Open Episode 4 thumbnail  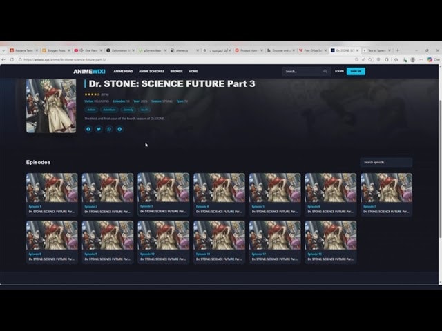click(220, 188)
